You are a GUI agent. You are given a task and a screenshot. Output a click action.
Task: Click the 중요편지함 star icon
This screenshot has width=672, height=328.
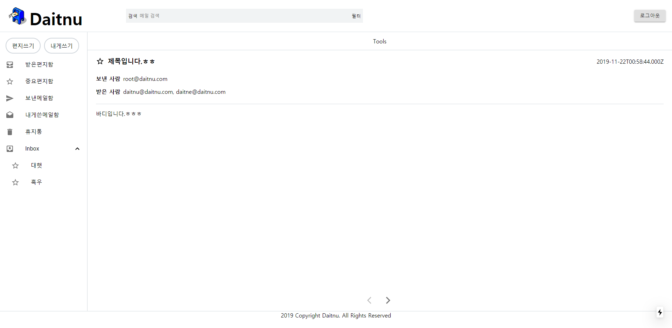[x=10, y=82]
